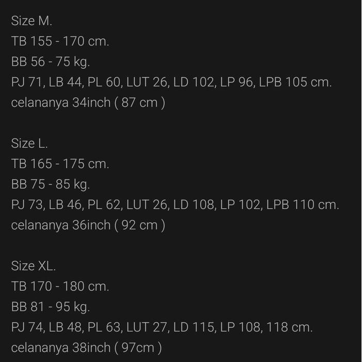Click the "celananya 38inch ( 97cm )" line
The height and width of the screenshot is (362, 362).
point(86,348)
